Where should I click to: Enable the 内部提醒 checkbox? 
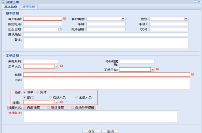tap(25, 107)
